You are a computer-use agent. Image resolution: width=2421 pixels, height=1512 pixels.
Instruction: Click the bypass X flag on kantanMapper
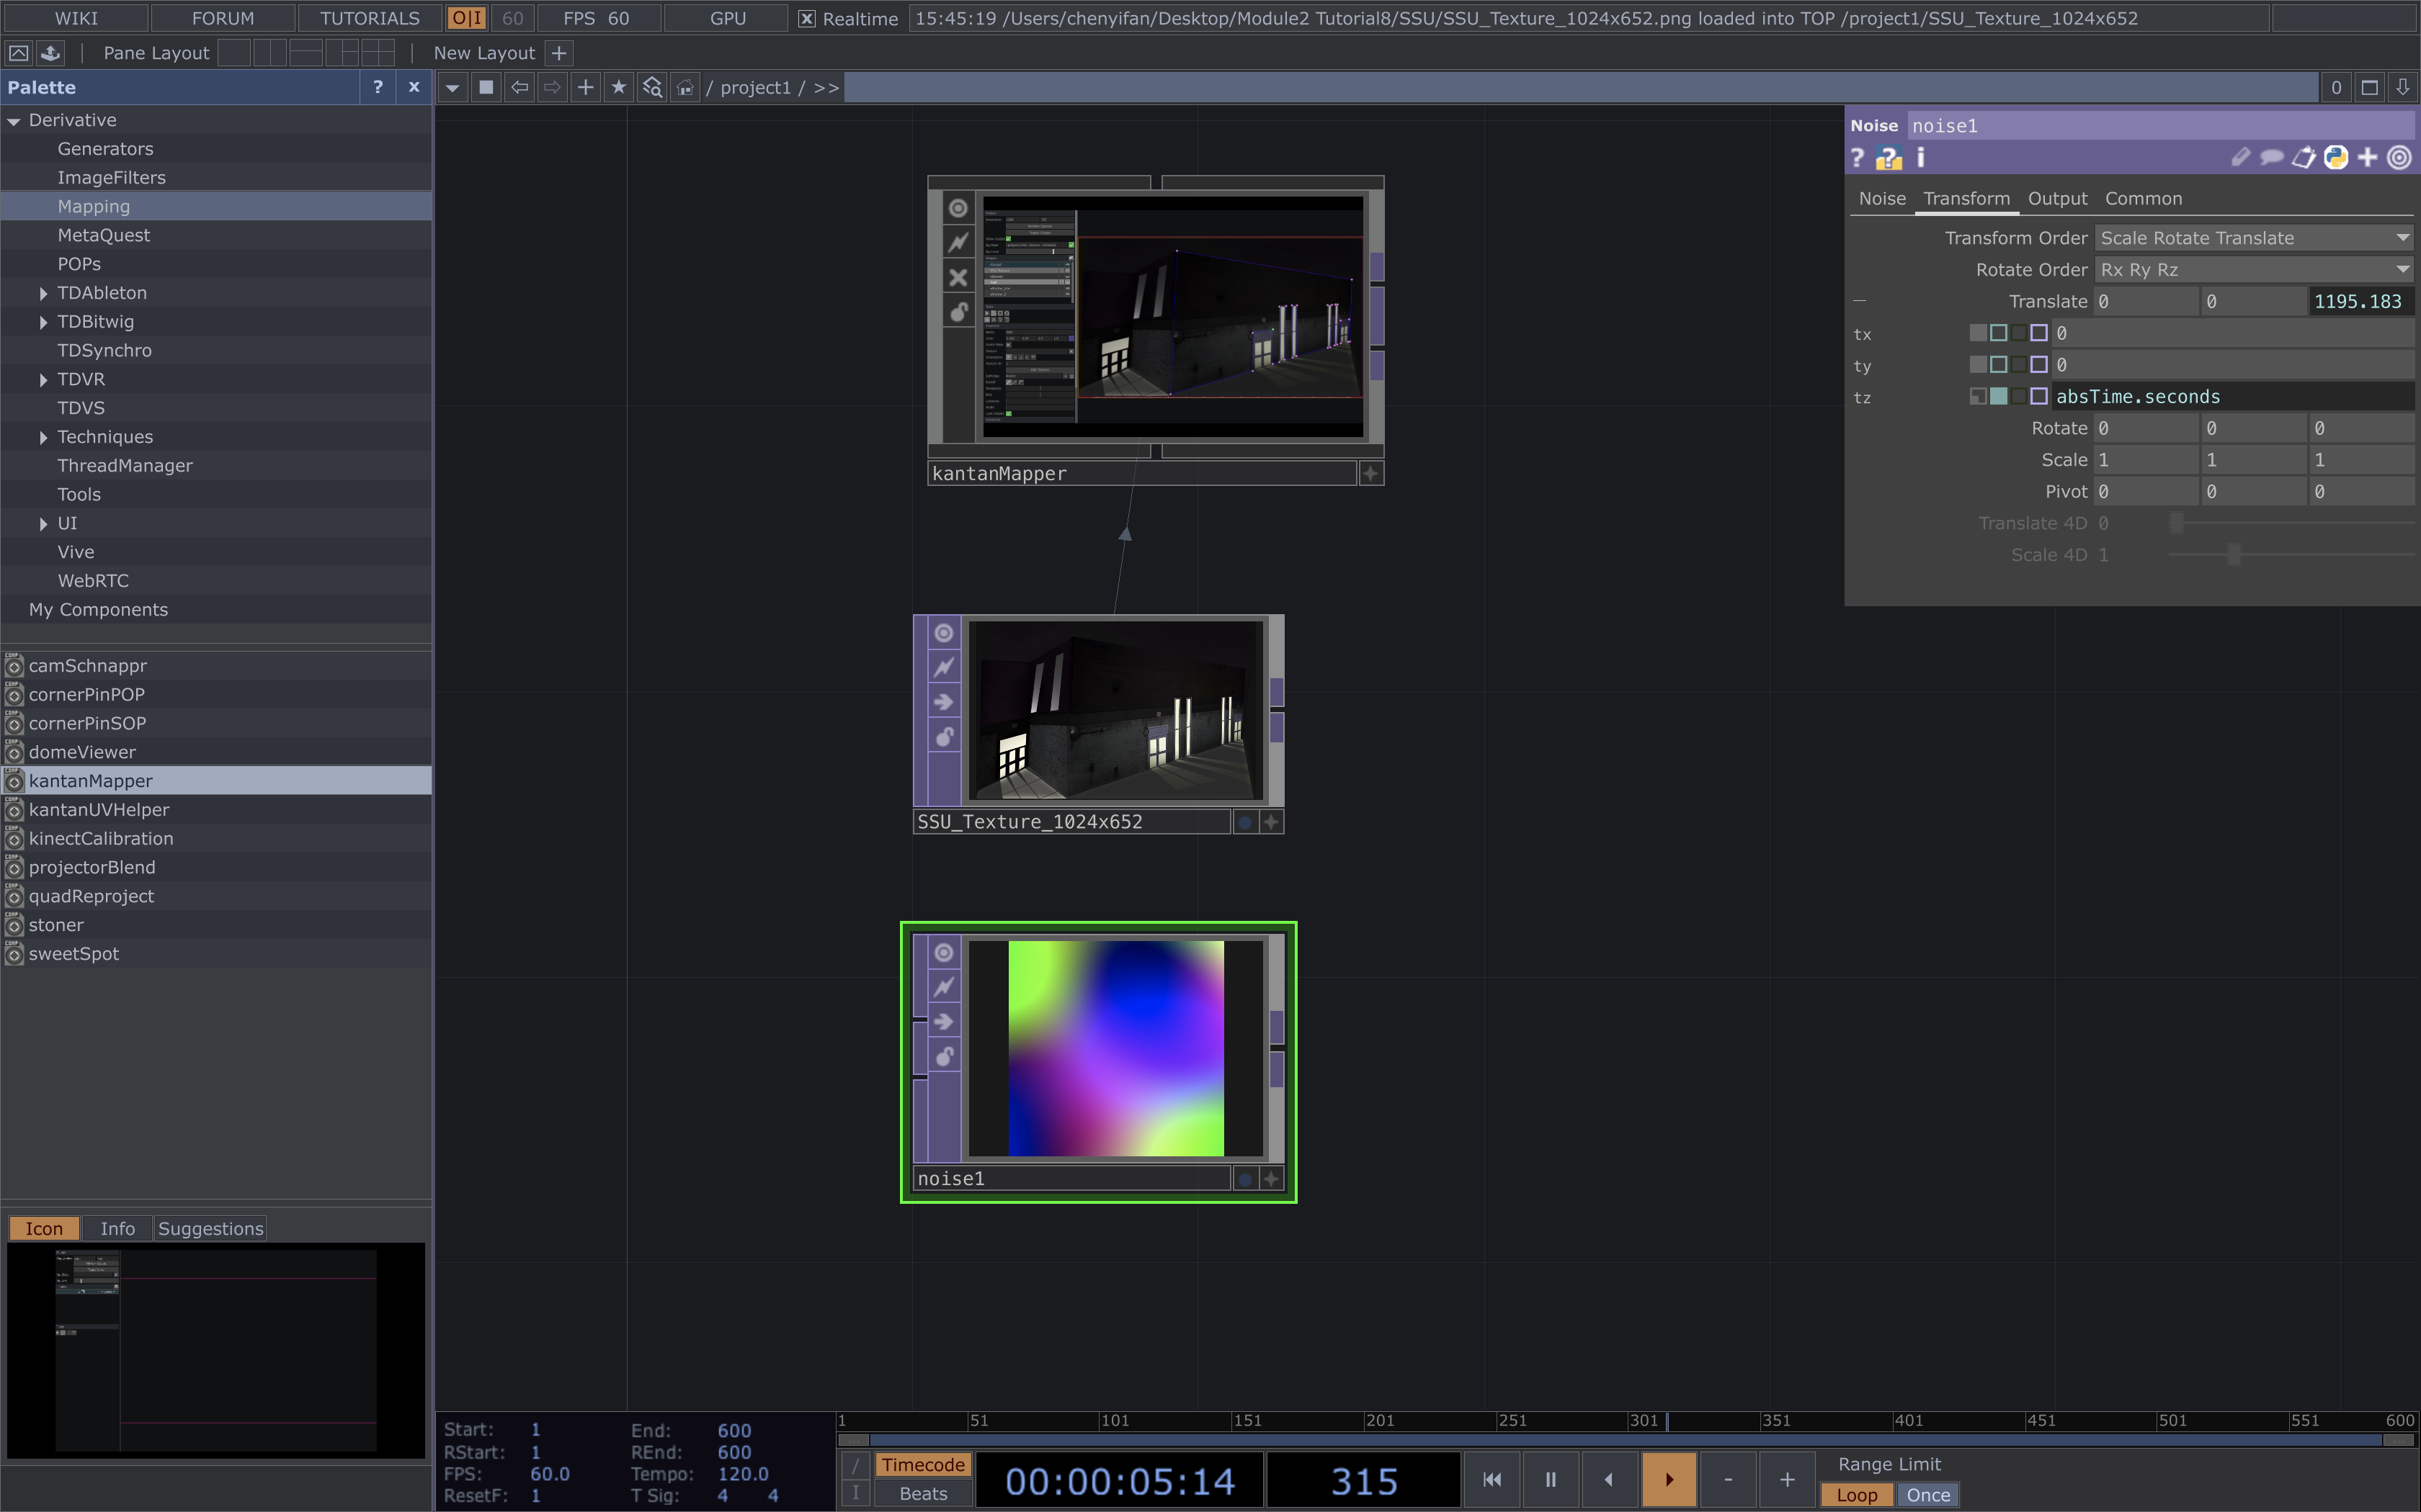(958, 277)
